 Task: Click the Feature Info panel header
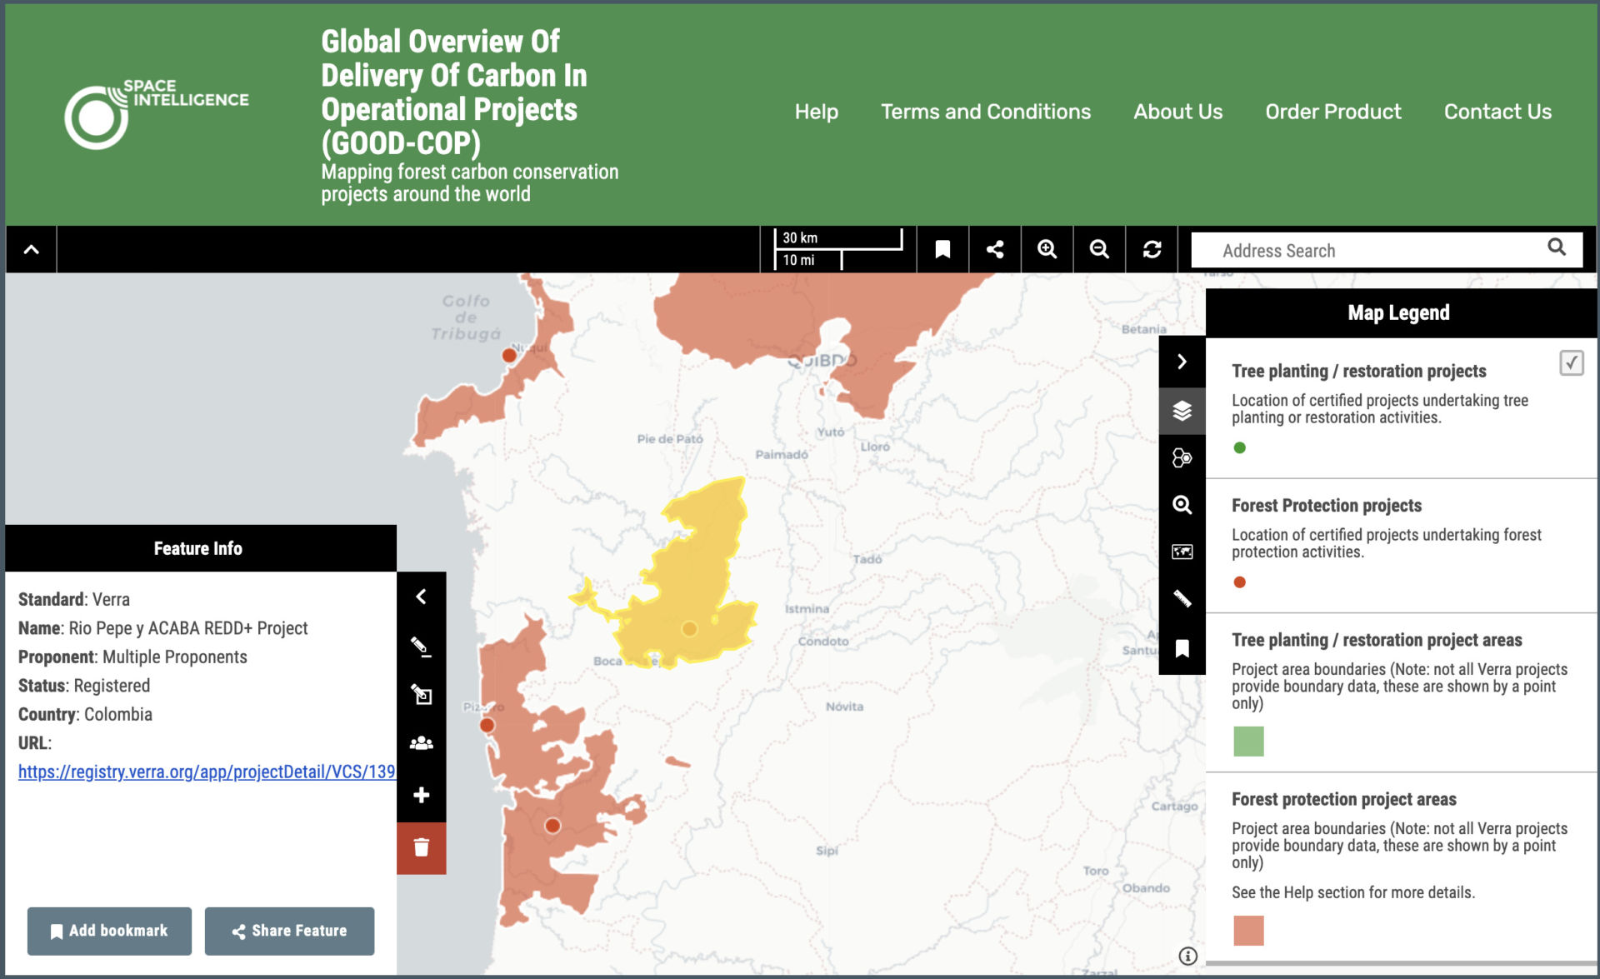point(201,548)
